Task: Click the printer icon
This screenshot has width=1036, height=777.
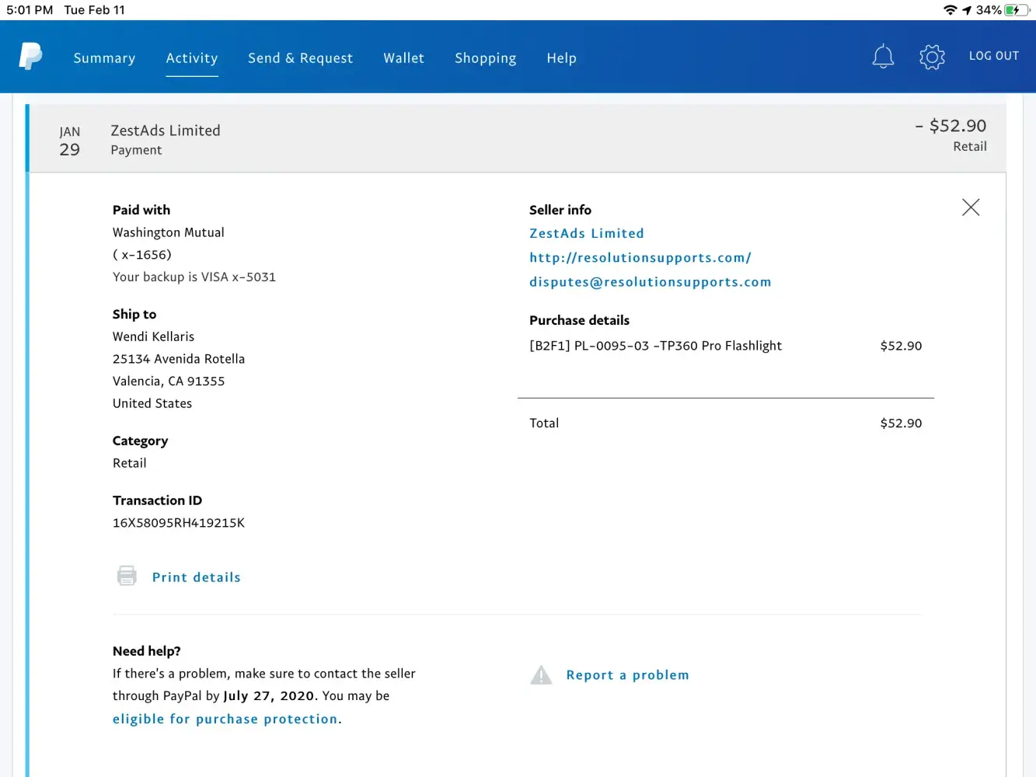Action: [x=127, y=576]
